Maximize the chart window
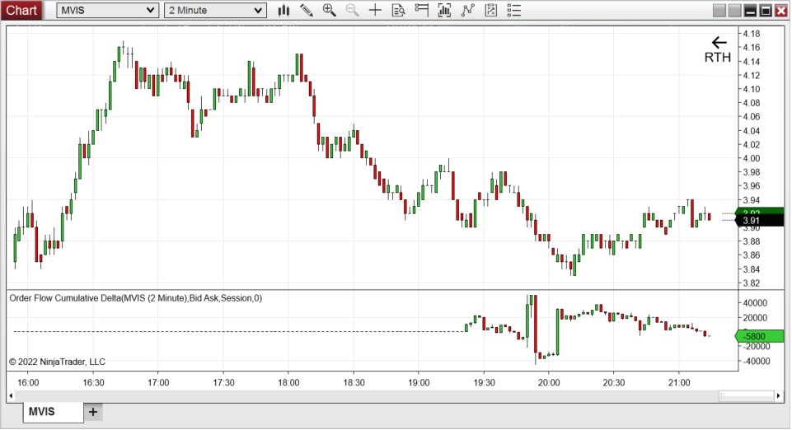The image size is (792, 430). (766, 10)
